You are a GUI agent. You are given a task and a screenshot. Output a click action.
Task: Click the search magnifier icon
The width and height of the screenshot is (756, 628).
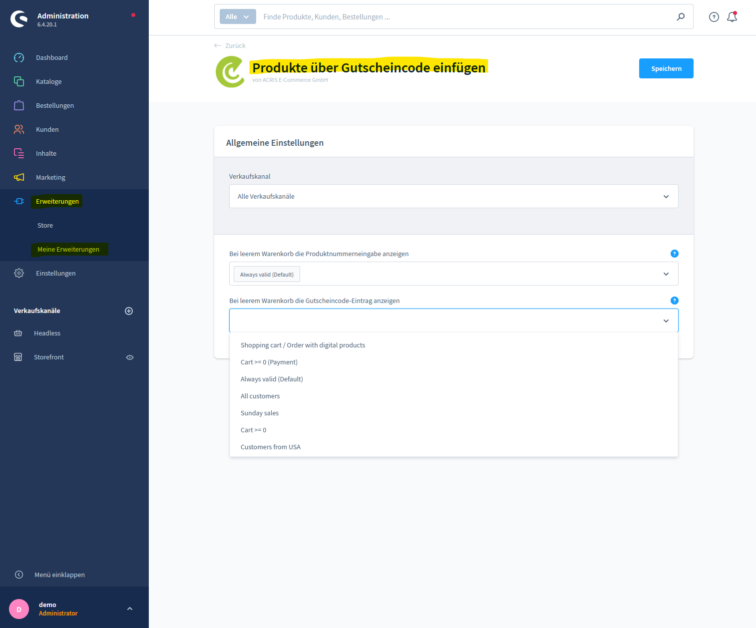point(681,17)
